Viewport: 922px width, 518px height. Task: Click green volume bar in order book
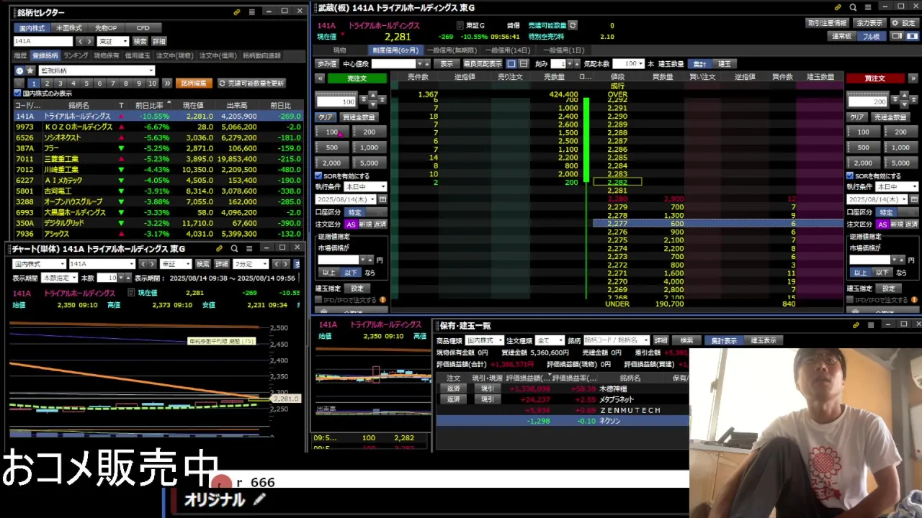tap(586, 139)
